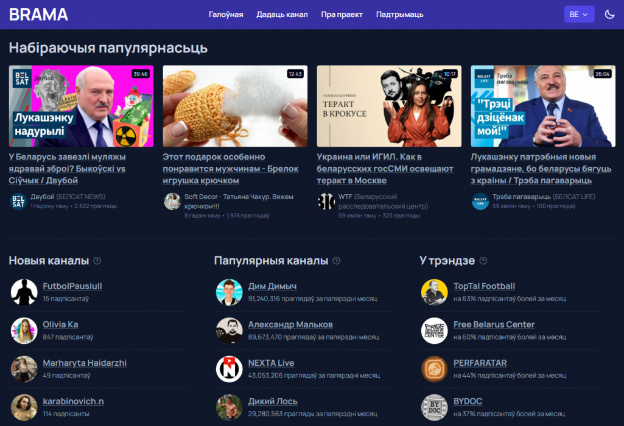
Task: Click на 37% падпісантаў болей за месяц
Action: point(509,414)
